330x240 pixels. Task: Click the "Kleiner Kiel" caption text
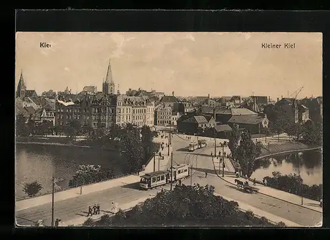pyautogui.click(x=279, y=46)
